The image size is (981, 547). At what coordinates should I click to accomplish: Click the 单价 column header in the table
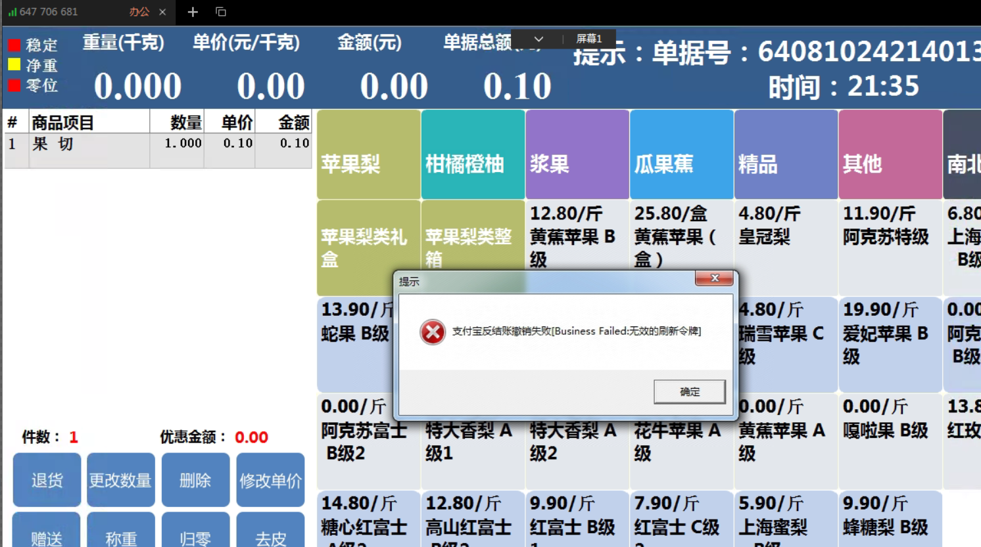point(229,122)
